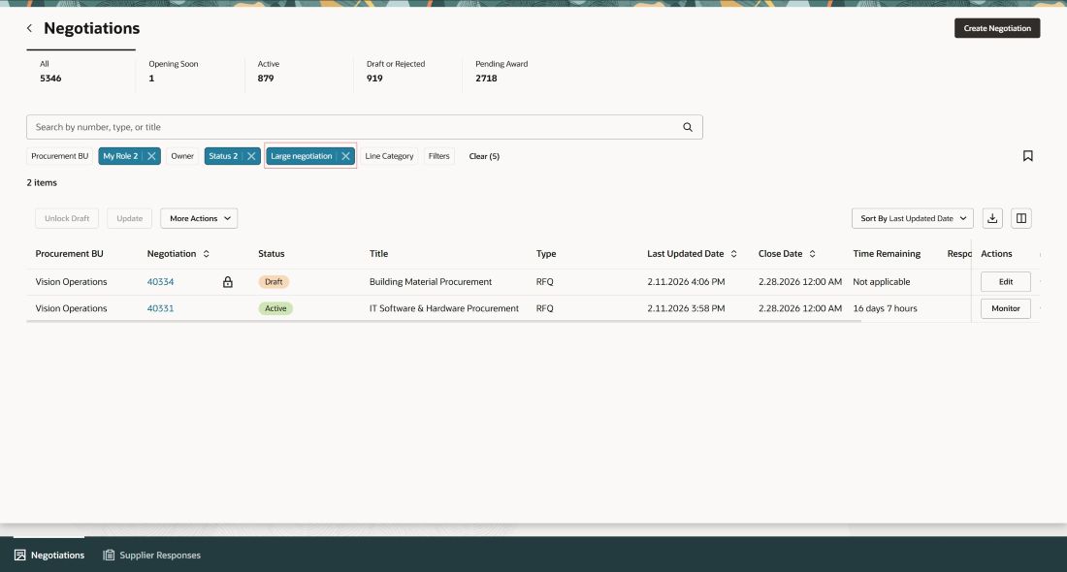Sort by the Close Date column chevrons
This screenshot has width=1067, height=572.
pos(812,253)
